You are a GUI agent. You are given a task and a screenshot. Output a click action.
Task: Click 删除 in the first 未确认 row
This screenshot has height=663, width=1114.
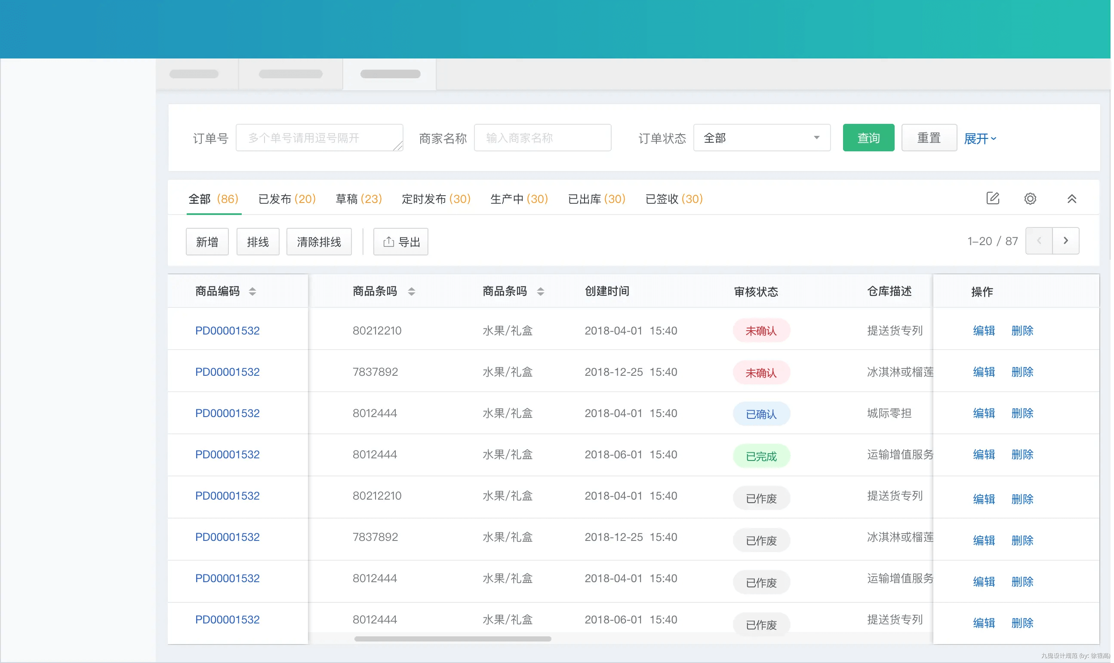click(1022, 331)
